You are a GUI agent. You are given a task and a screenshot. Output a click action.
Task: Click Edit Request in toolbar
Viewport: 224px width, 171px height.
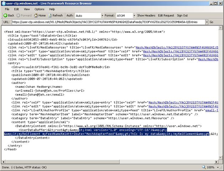(x=166, y=16)
